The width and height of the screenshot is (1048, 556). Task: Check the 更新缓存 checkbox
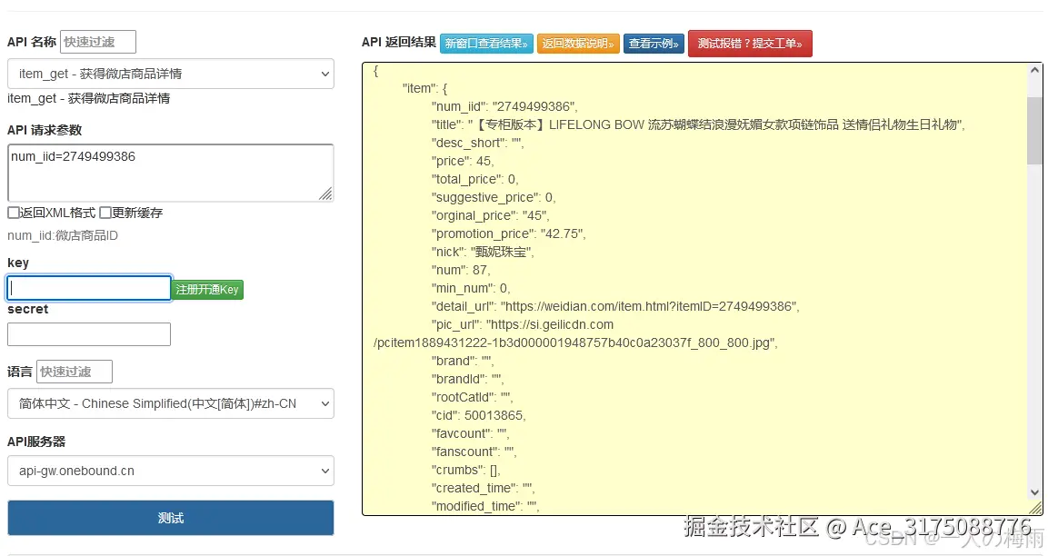102,213
